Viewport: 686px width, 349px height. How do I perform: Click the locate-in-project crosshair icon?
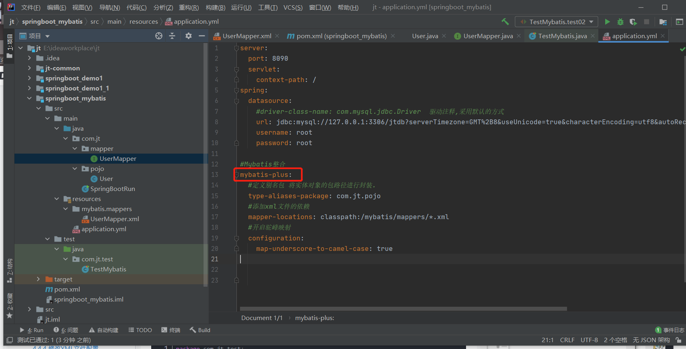159,36
